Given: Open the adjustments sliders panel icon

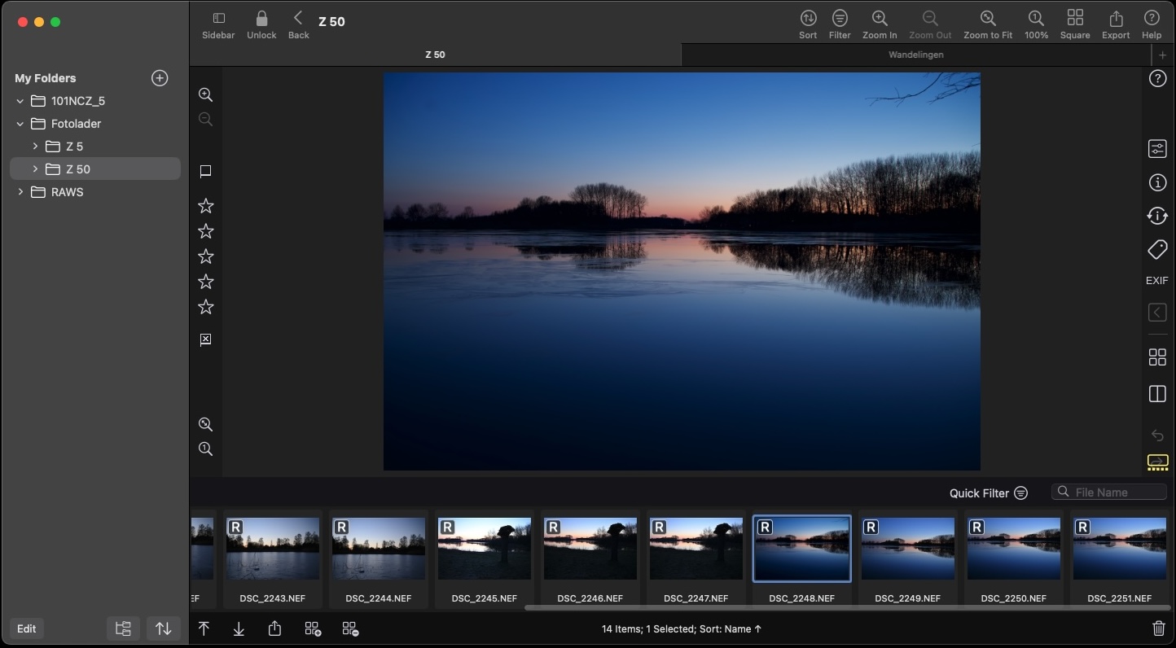Looking at the screenshot, I should [1156, 149].
